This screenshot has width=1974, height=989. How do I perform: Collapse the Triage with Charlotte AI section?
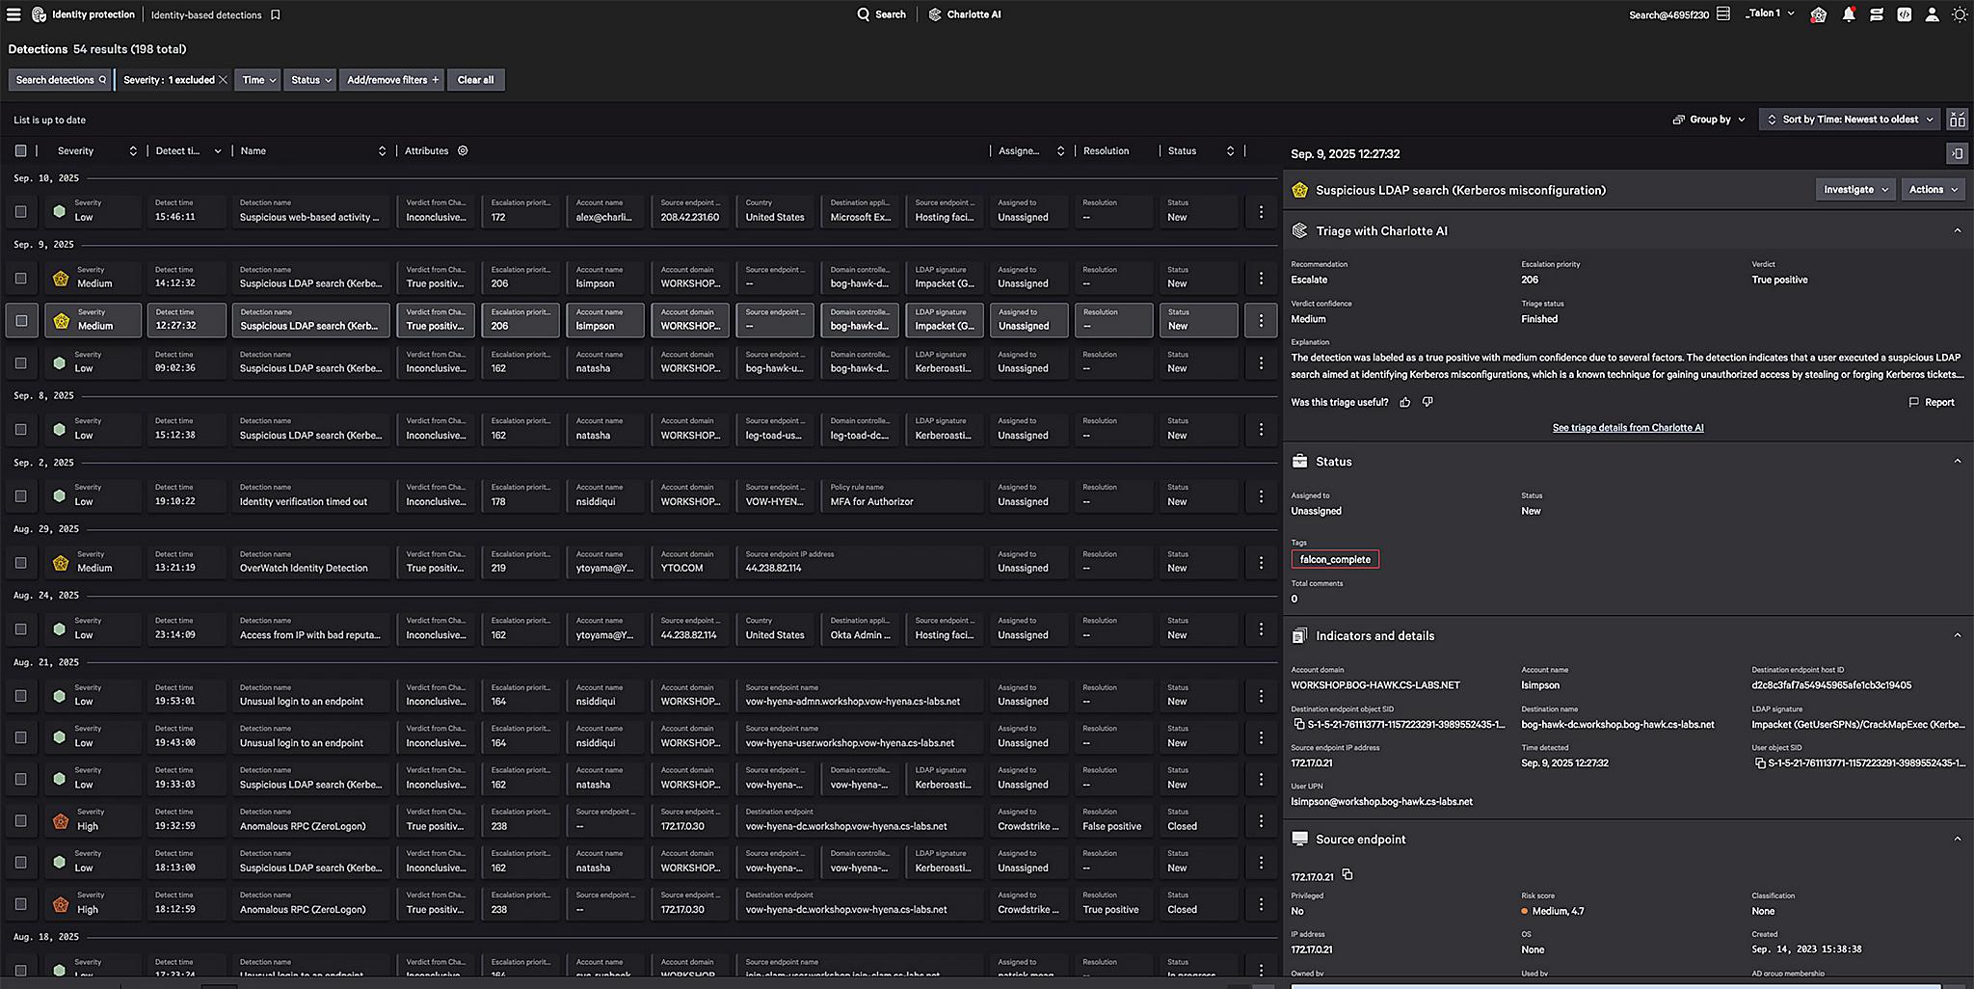pyautogui.click(x=1957, y=230)
